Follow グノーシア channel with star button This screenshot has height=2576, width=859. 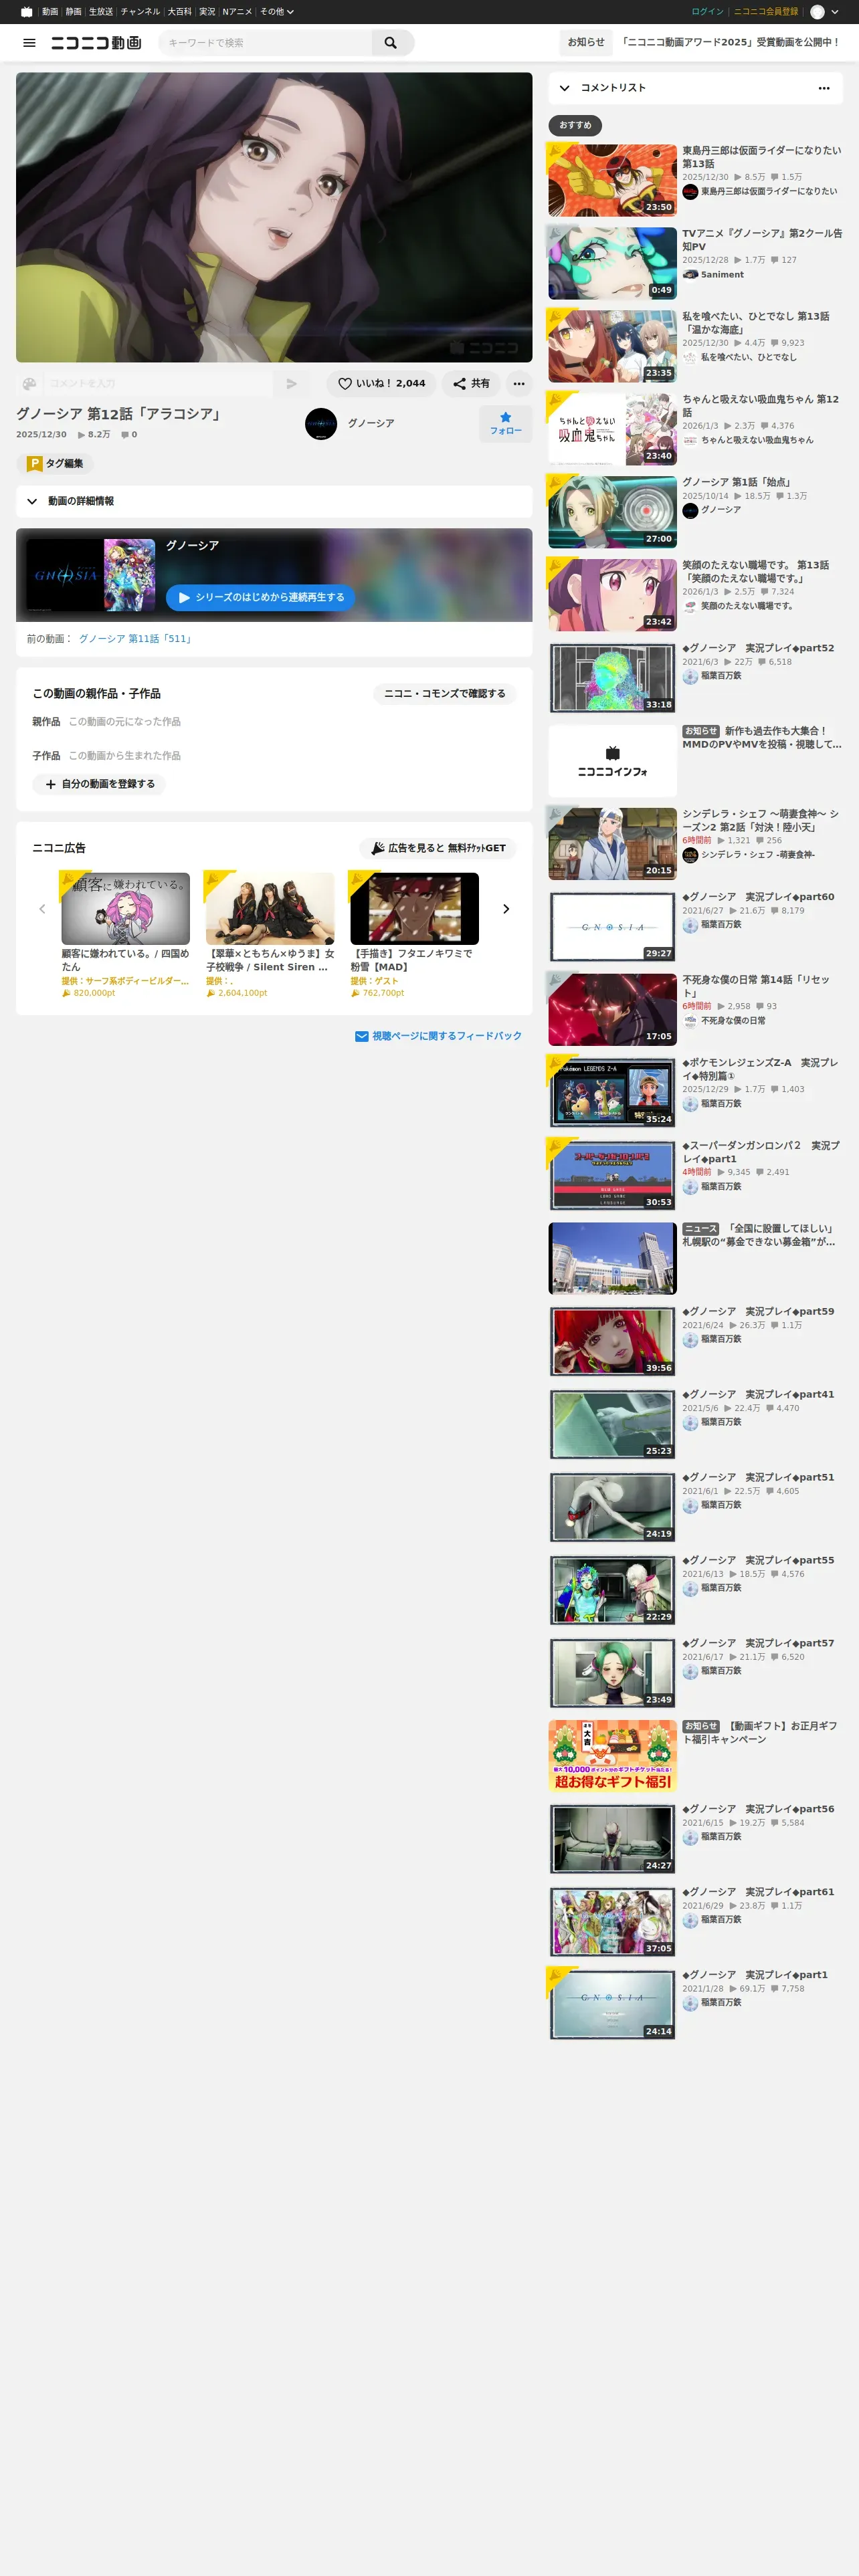[505, 423]
